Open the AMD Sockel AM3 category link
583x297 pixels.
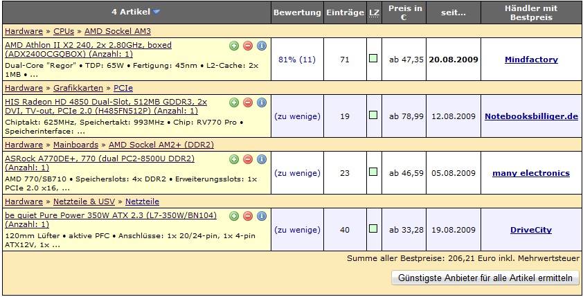[118, 31]
